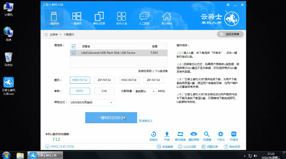Click the network icon in system tray

point(250,156)
